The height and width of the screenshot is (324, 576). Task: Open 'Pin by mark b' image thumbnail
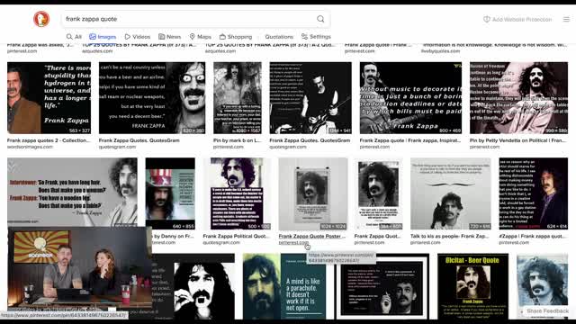(238, 98)
